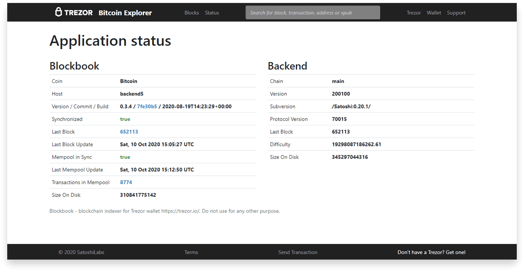524x271 pixels.
Task: Click the Version / Commit / Build label
Action: (x=80, y=106)
